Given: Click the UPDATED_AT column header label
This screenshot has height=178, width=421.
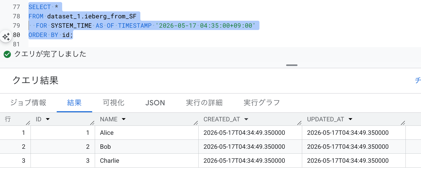Looking at the screenshot, I should 325,119.
